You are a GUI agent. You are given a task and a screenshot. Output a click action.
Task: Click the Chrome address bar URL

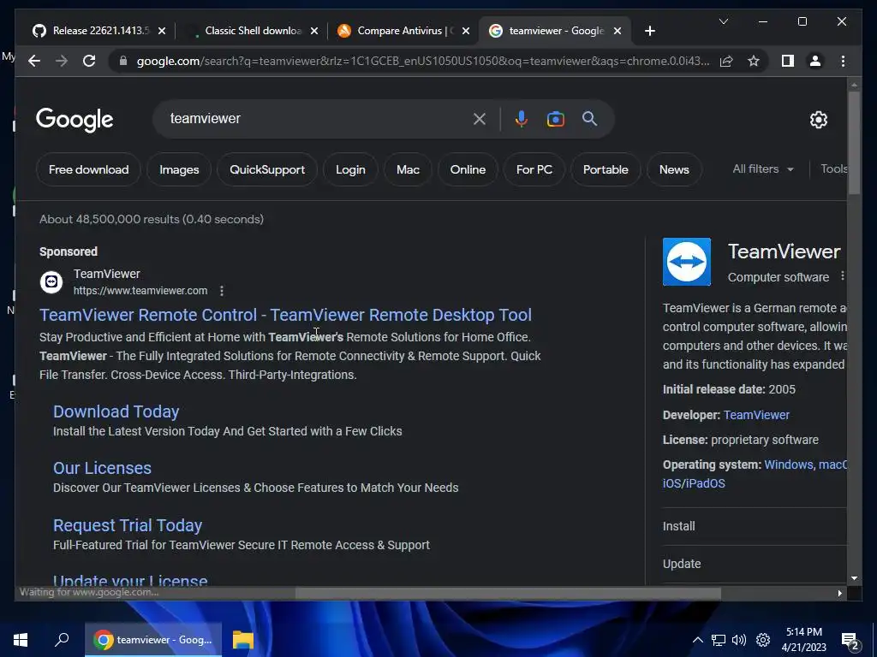pos(423,61)
